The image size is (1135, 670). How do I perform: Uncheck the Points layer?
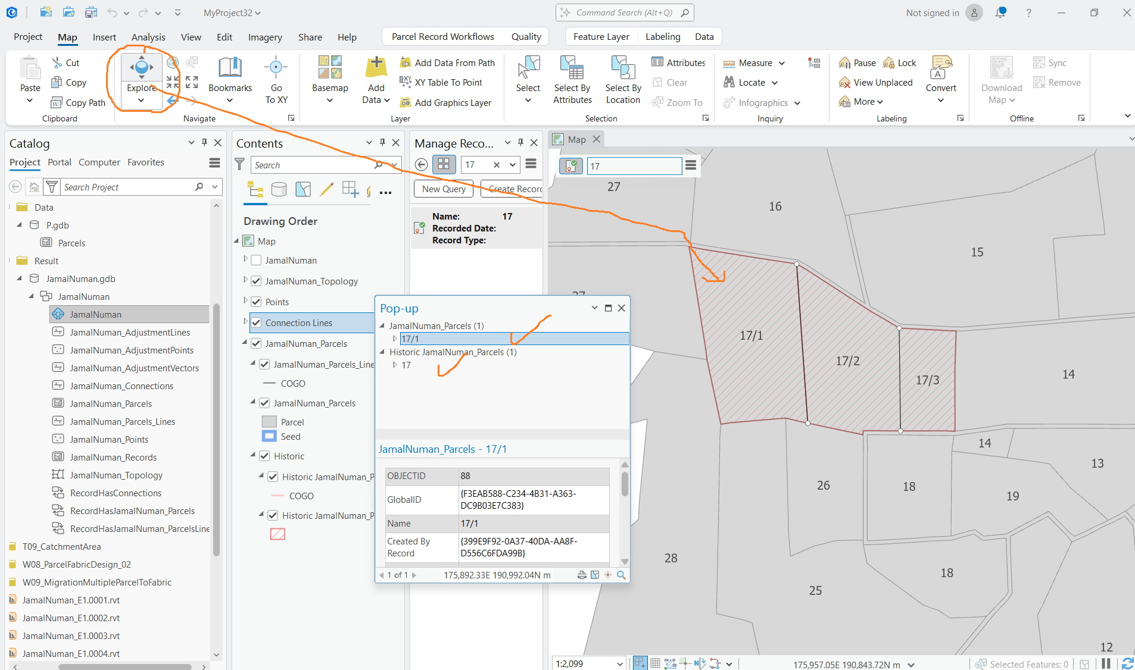[257, 302]
